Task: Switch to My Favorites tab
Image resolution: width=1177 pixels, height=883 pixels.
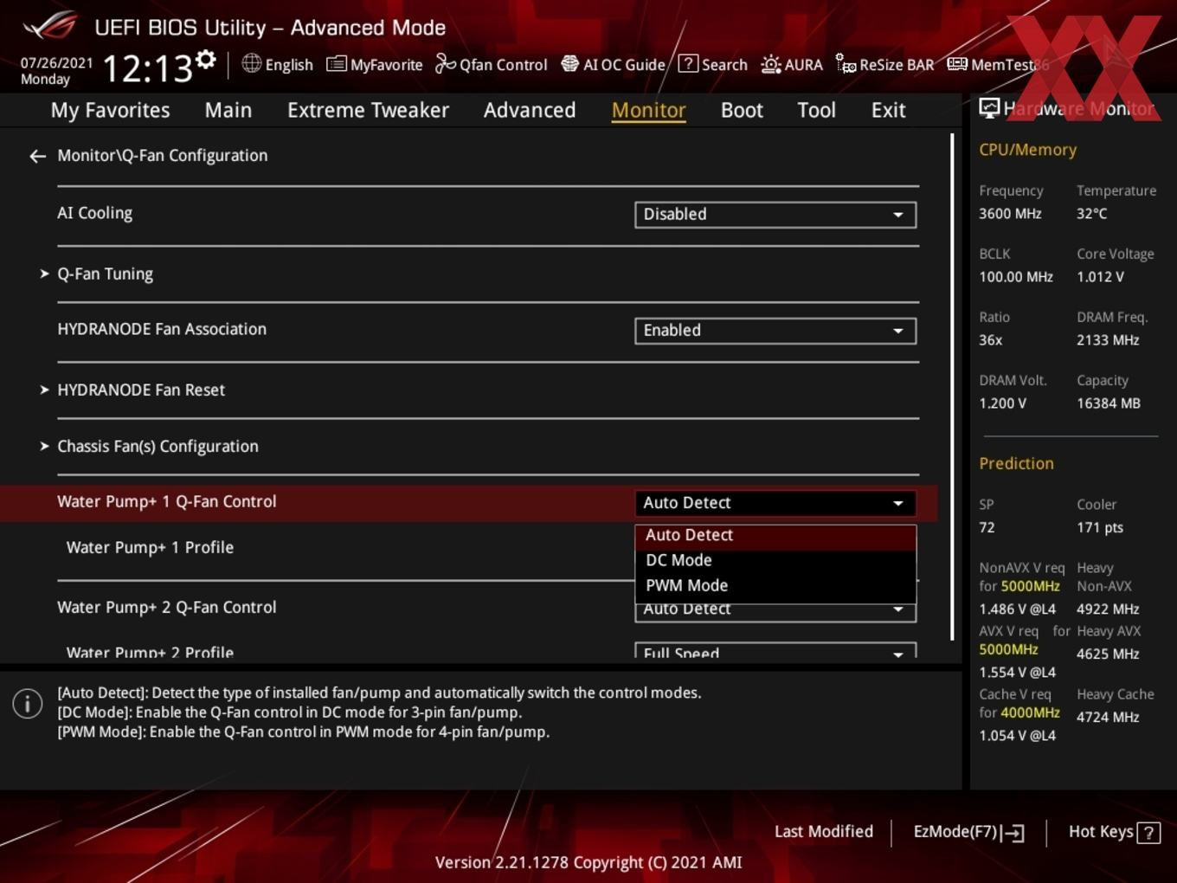Action: pos(110,110)
